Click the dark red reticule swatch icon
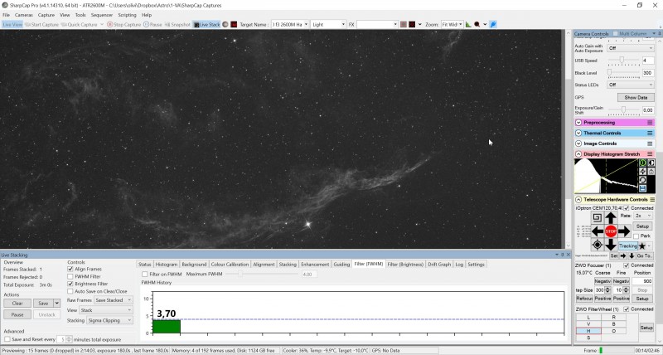This screenshot has width=663, height=355. [412, 25]
